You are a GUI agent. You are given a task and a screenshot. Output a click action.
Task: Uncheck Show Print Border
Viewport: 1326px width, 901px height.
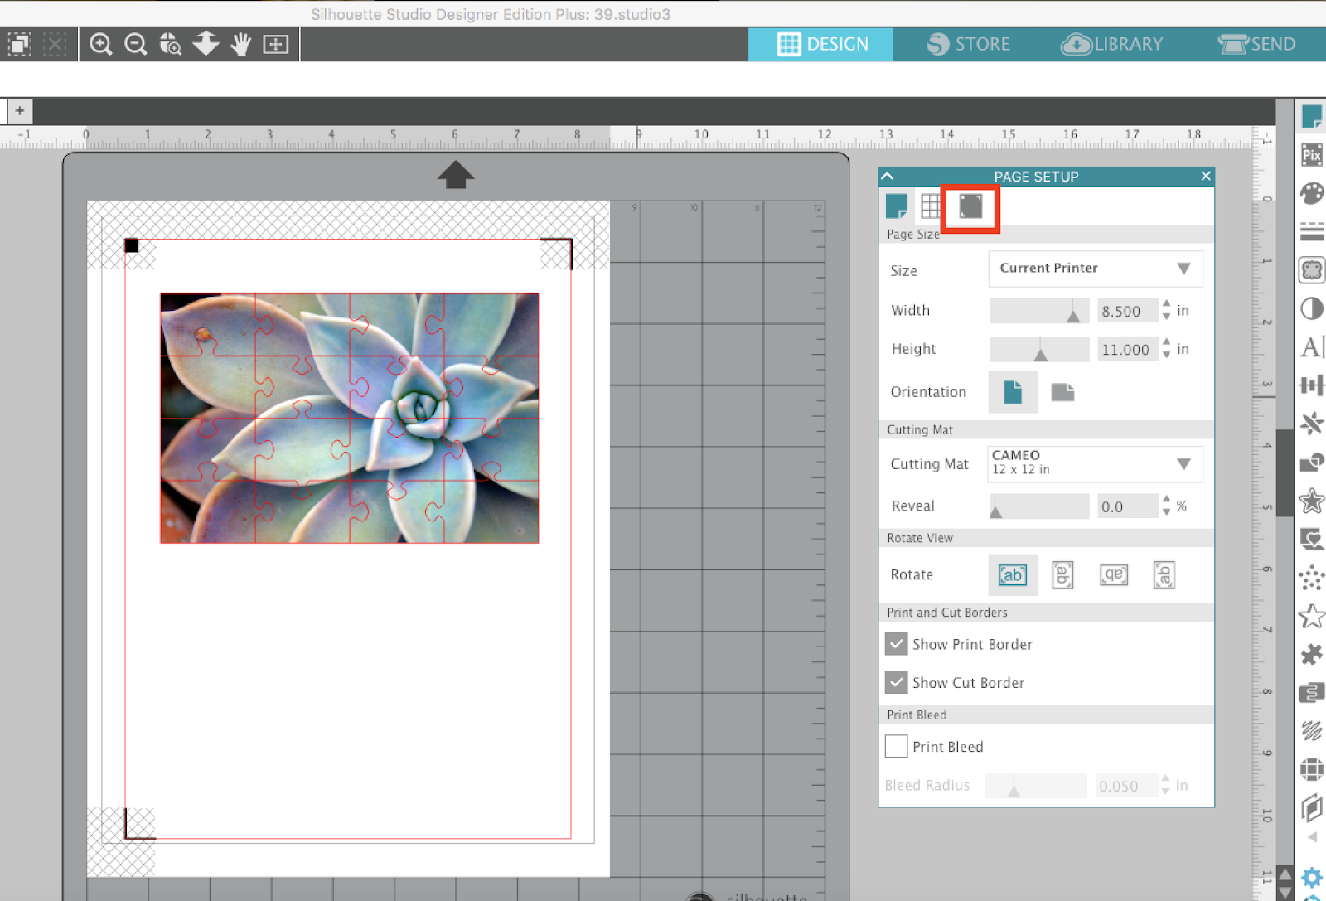pyautogui.click(x=896, y=644)
